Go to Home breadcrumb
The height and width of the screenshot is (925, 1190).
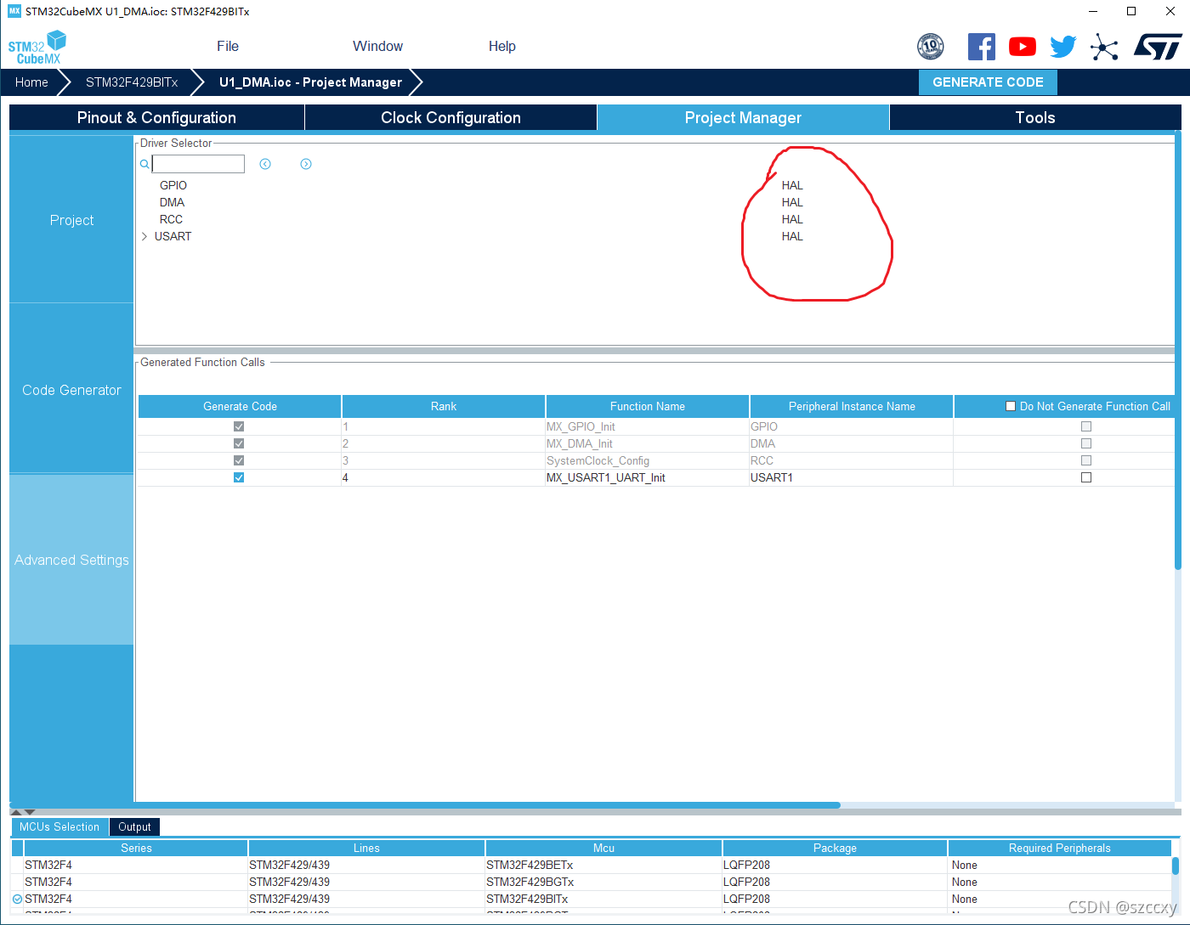pos(31,82)
